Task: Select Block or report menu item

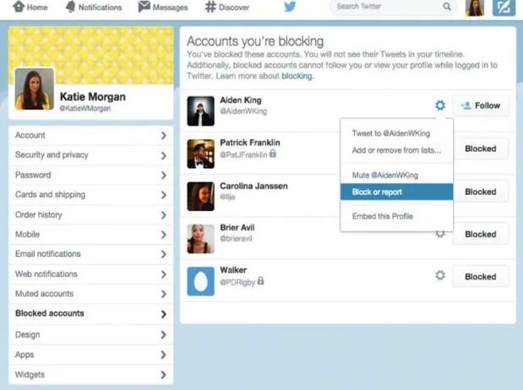Action: [396, 192]
